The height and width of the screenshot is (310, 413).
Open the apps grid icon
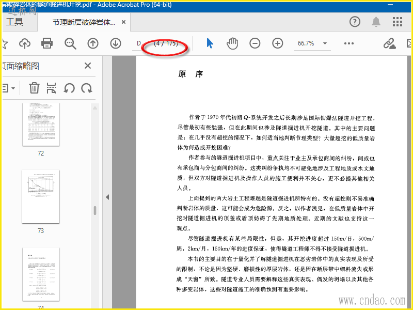tap(397, 22)
